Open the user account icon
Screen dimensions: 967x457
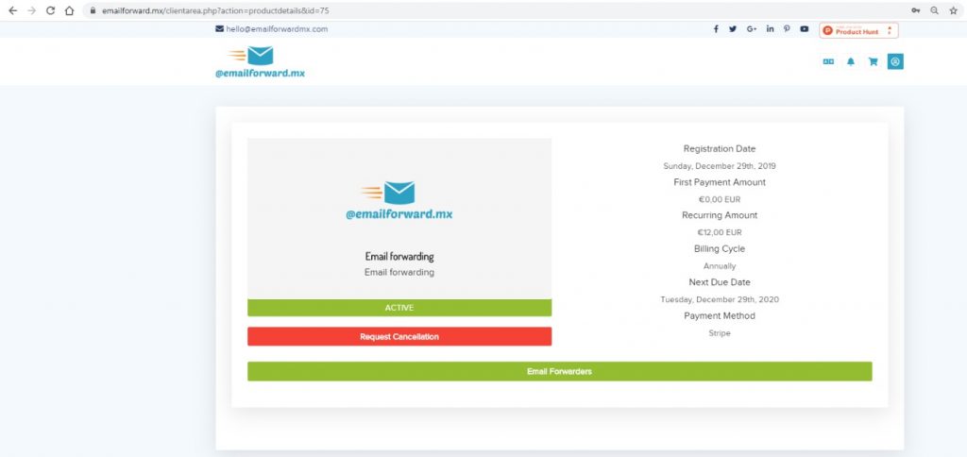(x=895, y=61)
